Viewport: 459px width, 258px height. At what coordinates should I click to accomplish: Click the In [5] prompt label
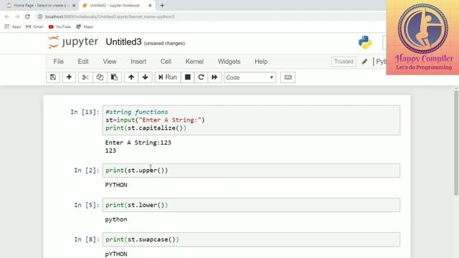point(87,205)
